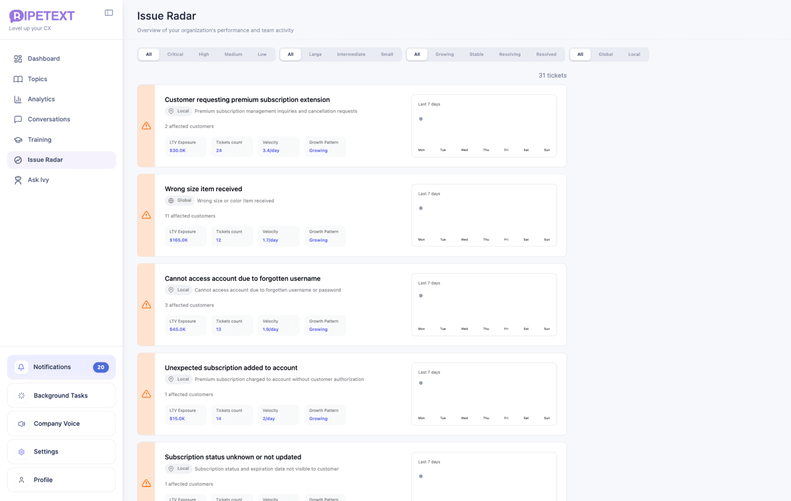This screenshot has width=791, height=501.
Task: Click the Pipetext logo
Action: click(x=42, y=15)
